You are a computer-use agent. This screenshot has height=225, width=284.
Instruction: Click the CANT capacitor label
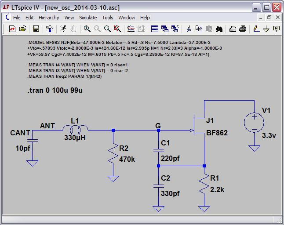pos(20,133)
